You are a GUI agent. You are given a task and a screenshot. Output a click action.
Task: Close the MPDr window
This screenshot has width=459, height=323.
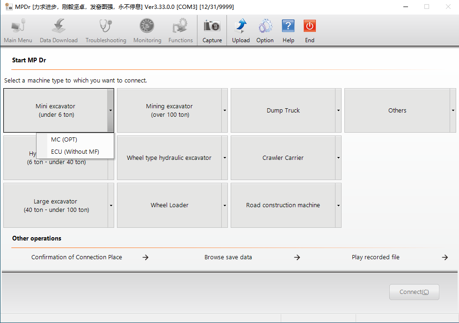pyautogui.click(x=448, y=7)
